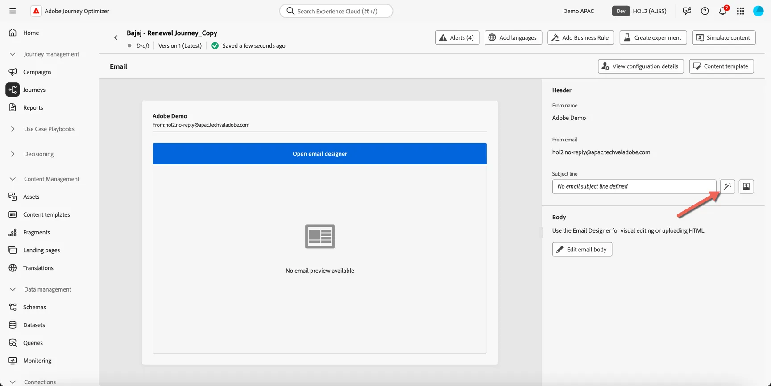Open the notifications bell
Image resolution: width=771 pixels, height=386 pixels.
(722, 11)
